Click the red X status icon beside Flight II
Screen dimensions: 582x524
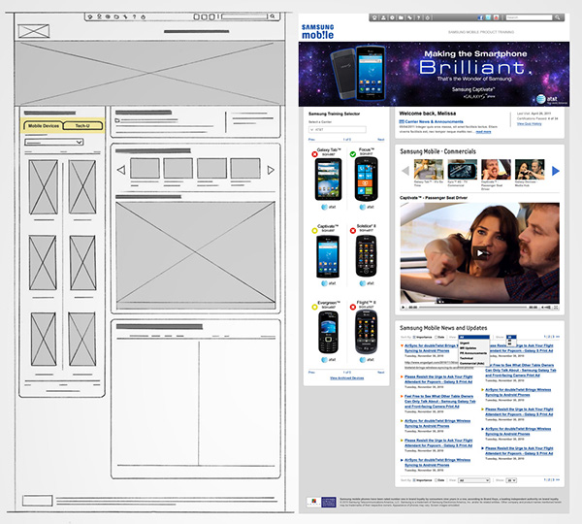point(353,307)
